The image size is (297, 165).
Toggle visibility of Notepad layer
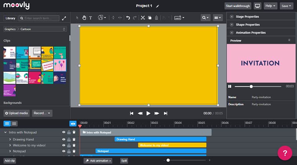63,151
